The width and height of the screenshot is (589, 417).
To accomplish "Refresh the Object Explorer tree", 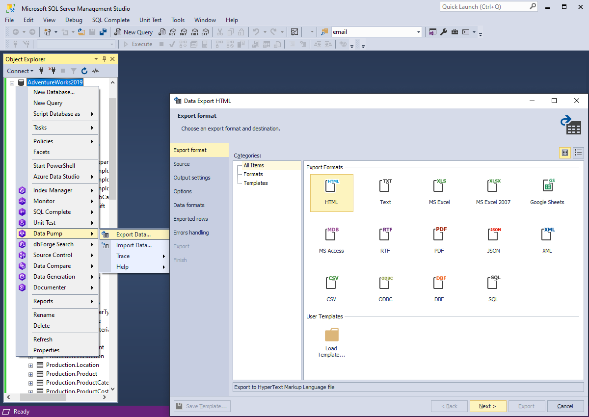I will tap(84, 71).
